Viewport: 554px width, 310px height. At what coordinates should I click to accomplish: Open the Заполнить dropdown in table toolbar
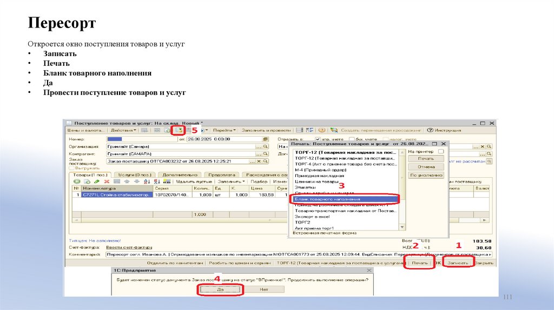tap(231, 181)
